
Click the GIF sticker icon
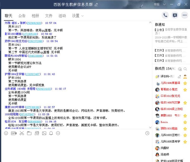(x=14, y=133)
